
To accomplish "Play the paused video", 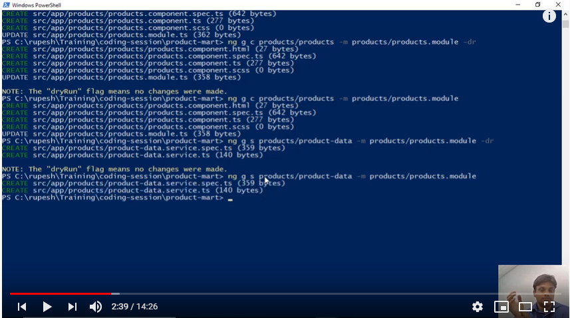I will 47,307.
